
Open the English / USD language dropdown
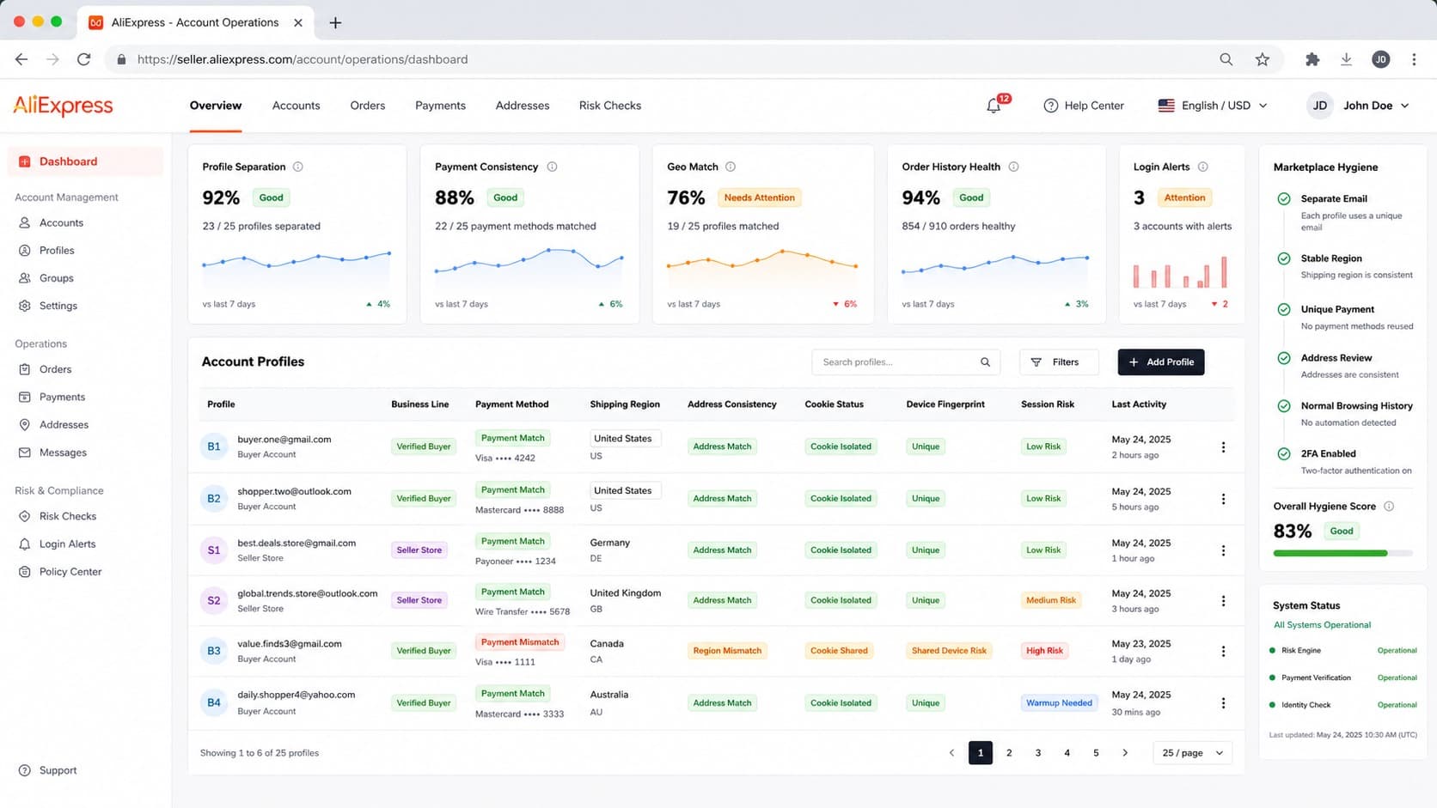1213,106
